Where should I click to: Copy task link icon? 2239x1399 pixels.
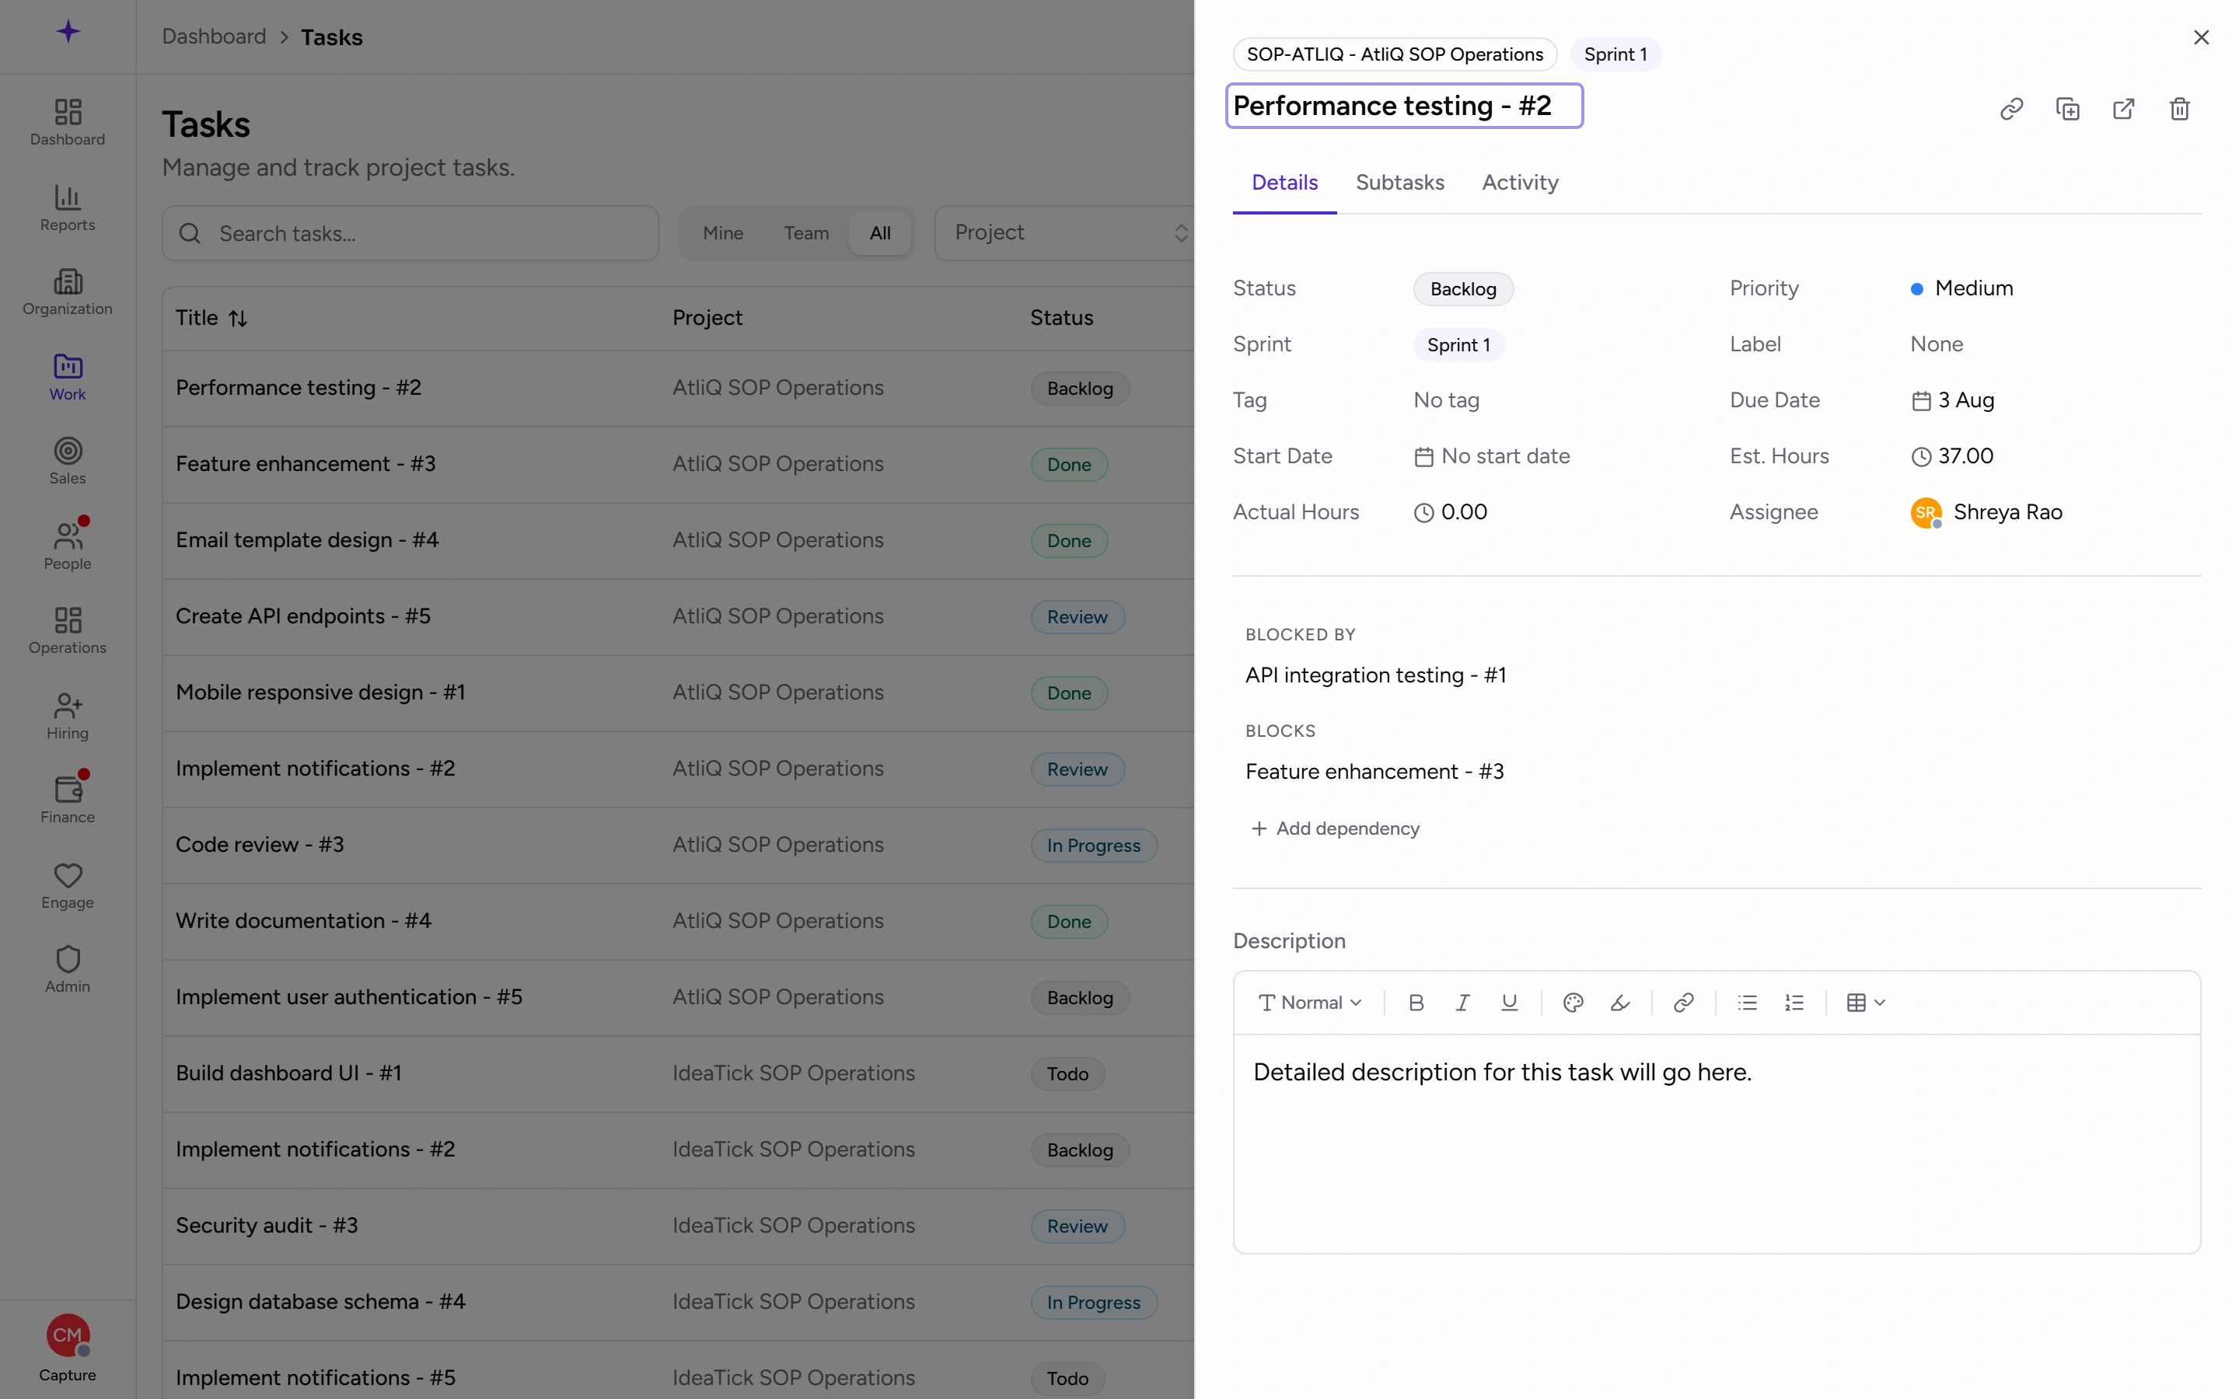pos(2011,109)
